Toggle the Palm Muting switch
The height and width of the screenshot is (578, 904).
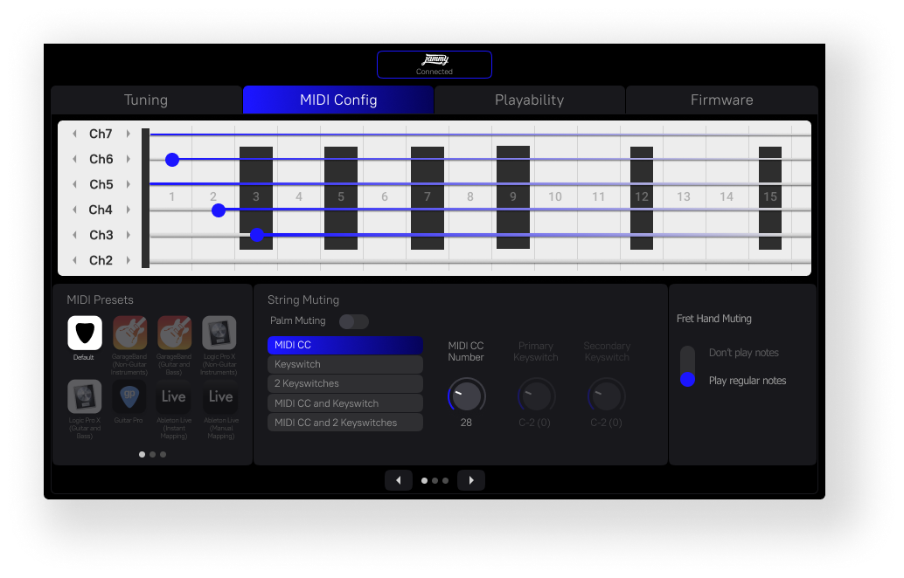(353, 321)
